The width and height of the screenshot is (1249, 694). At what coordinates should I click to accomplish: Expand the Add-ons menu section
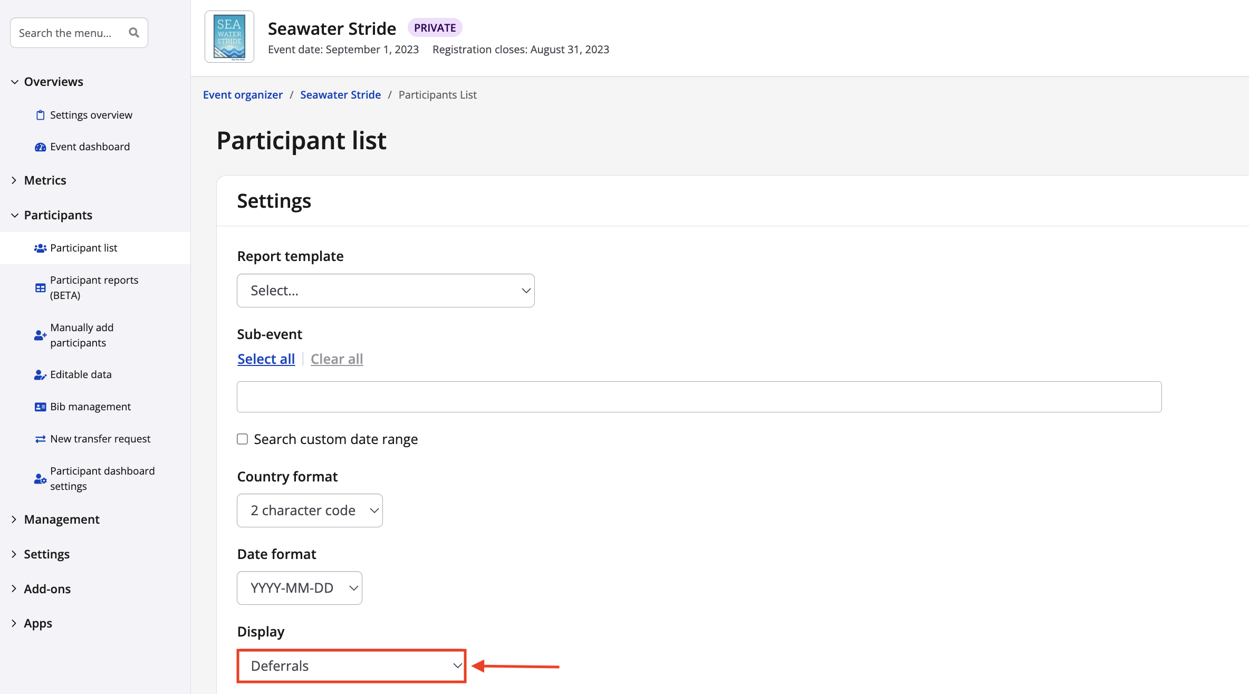tap(47, 589)
